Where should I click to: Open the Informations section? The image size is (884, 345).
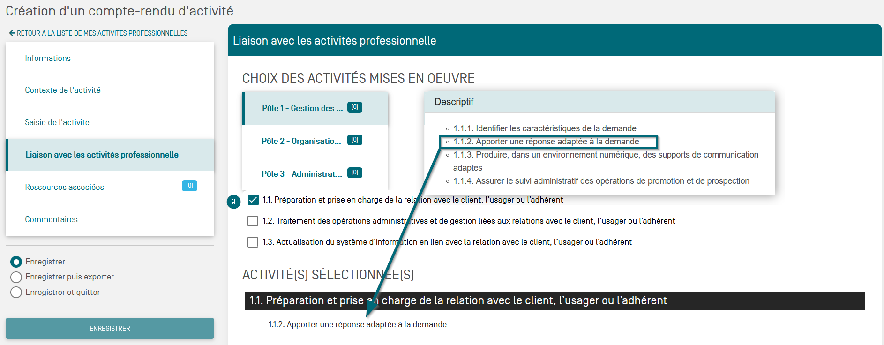(48, 58)
